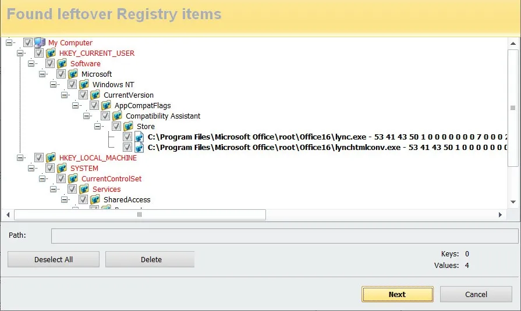This screenshot has width=521, height=311.
Task: Click the Software registry folder icon
Action: click(62, 63)
